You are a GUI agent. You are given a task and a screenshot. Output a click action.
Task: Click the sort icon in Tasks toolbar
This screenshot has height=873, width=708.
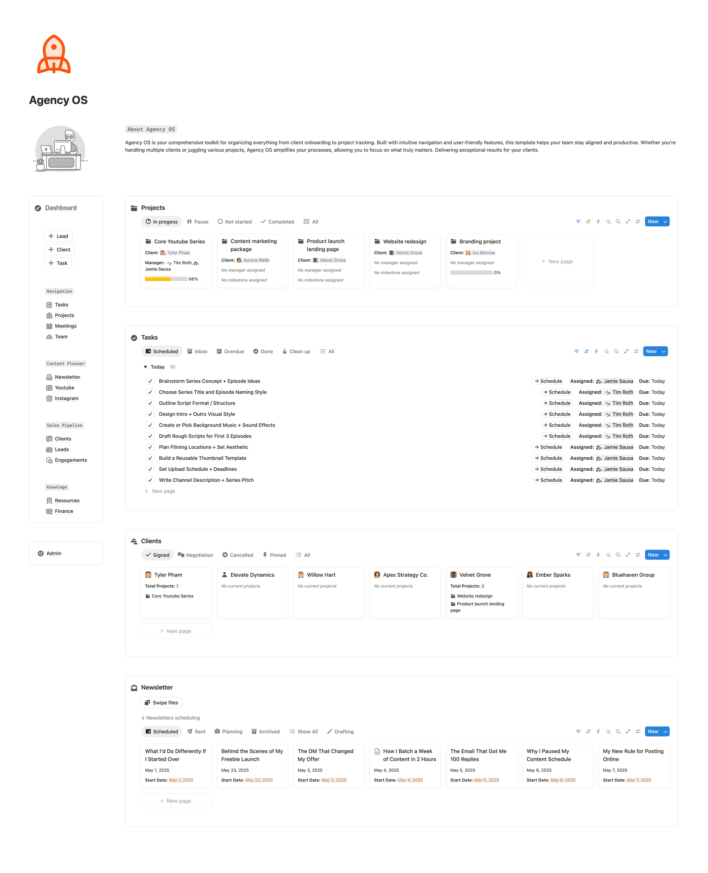point(586,351)
